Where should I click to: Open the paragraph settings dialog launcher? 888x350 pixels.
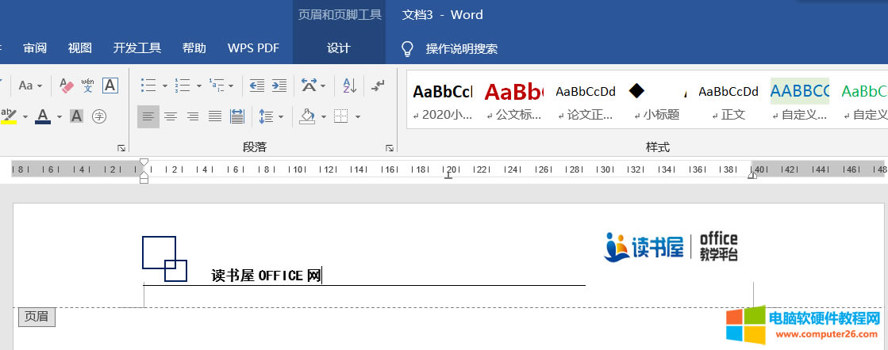pos(390,147)
